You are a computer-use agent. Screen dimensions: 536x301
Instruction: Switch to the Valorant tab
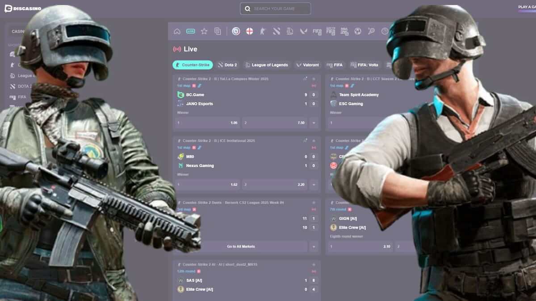(307, 65)
